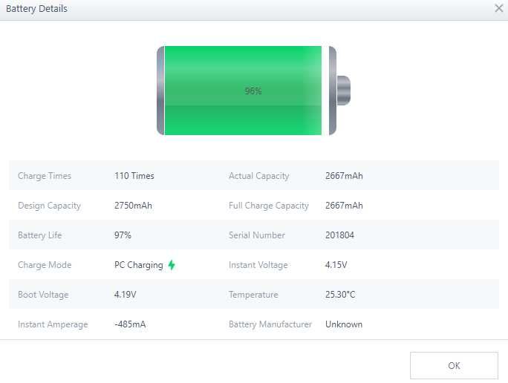This screenshot has width=508, height=383.
Task: Click the OK button
Action: click(454, 365)
